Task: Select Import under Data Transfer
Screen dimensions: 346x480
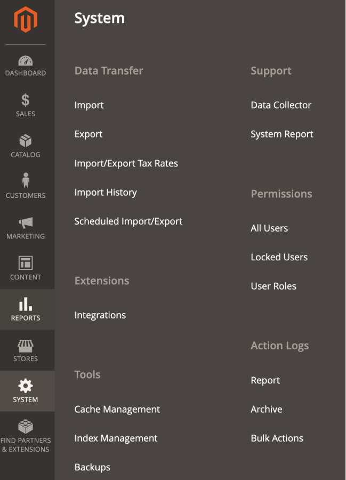Action: click(89, 105)
